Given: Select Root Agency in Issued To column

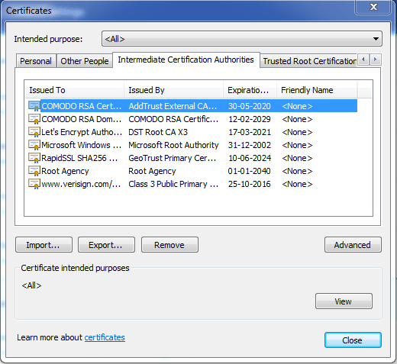Looking at the screenshot, I should click(x=65, y=171).
